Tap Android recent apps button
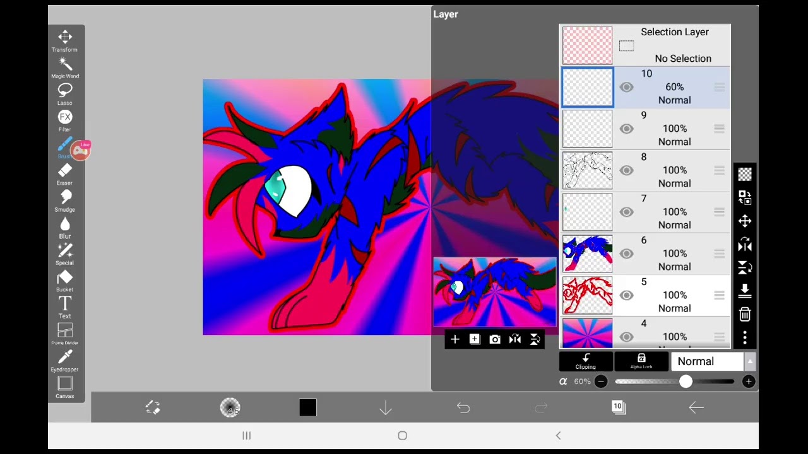 pyautogui.click(x=247, y=436)
